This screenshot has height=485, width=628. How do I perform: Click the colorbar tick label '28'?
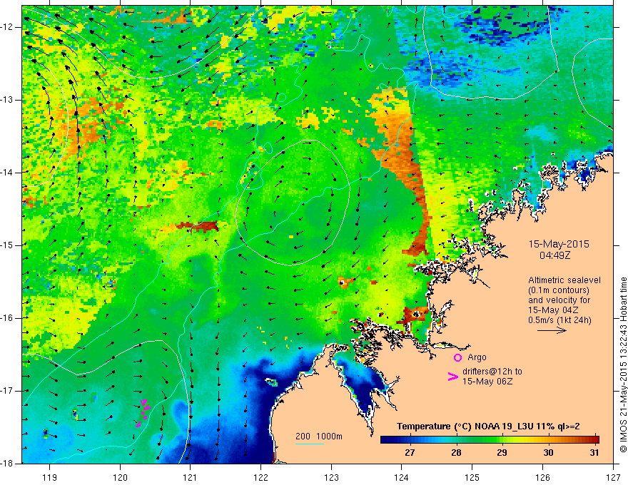[456, 453]
